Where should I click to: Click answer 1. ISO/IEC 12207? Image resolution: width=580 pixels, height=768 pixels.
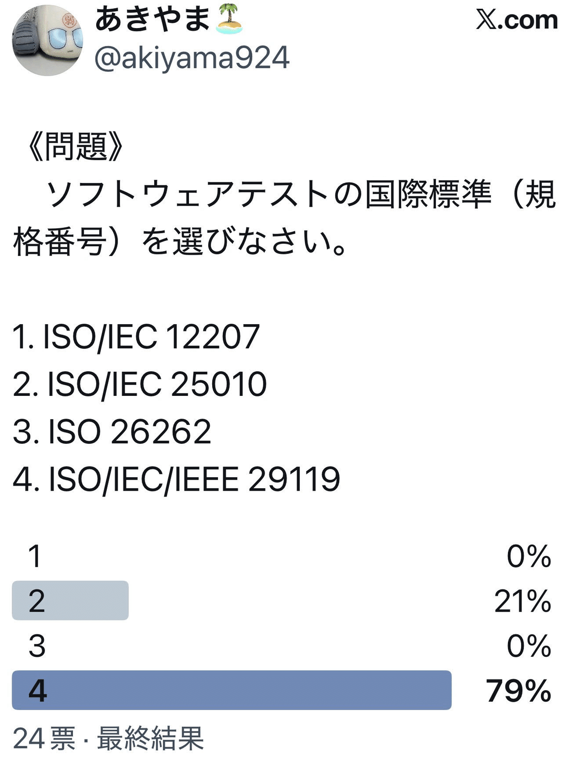pyautogui.click(x=136, y=337)
